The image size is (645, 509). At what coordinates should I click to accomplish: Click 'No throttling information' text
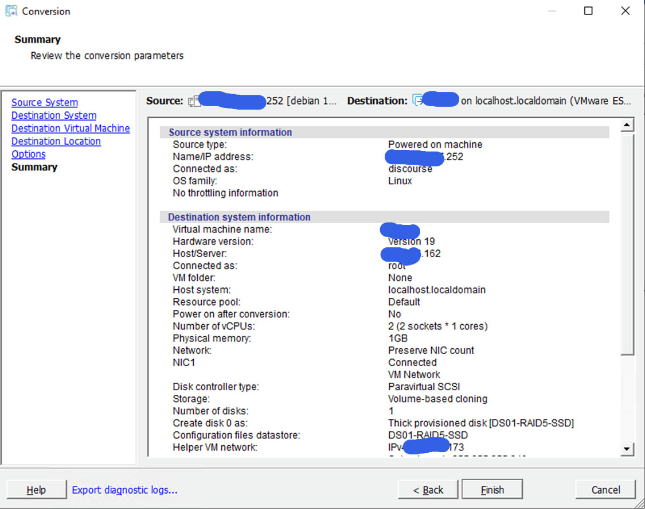(x=225, y=193)
